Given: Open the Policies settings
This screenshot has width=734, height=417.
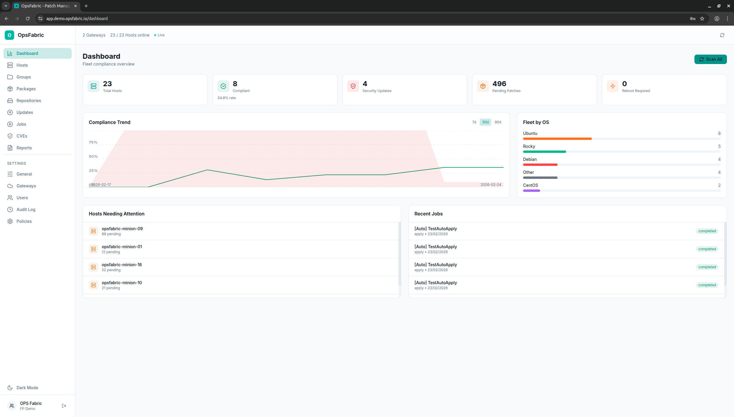Looking at the screenshot, I should (24, 221).
